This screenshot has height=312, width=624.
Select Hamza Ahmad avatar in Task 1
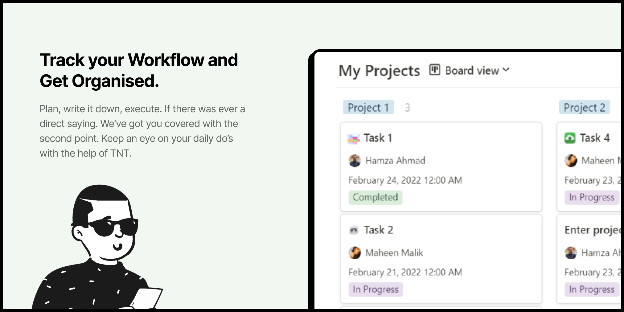tap(355, 161)
